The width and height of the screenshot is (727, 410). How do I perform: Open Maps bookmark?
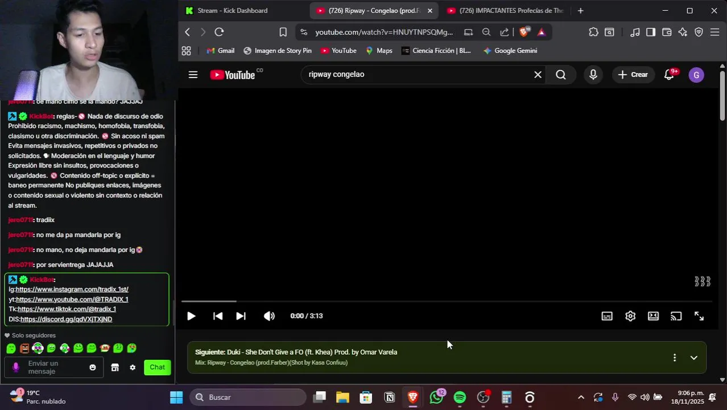(379, 51)
